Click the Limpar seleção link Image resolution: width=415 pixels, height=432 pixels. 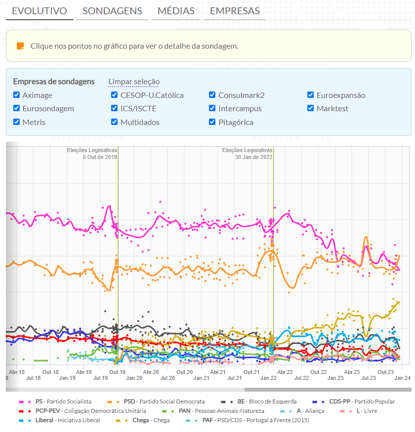click(134, 82)
